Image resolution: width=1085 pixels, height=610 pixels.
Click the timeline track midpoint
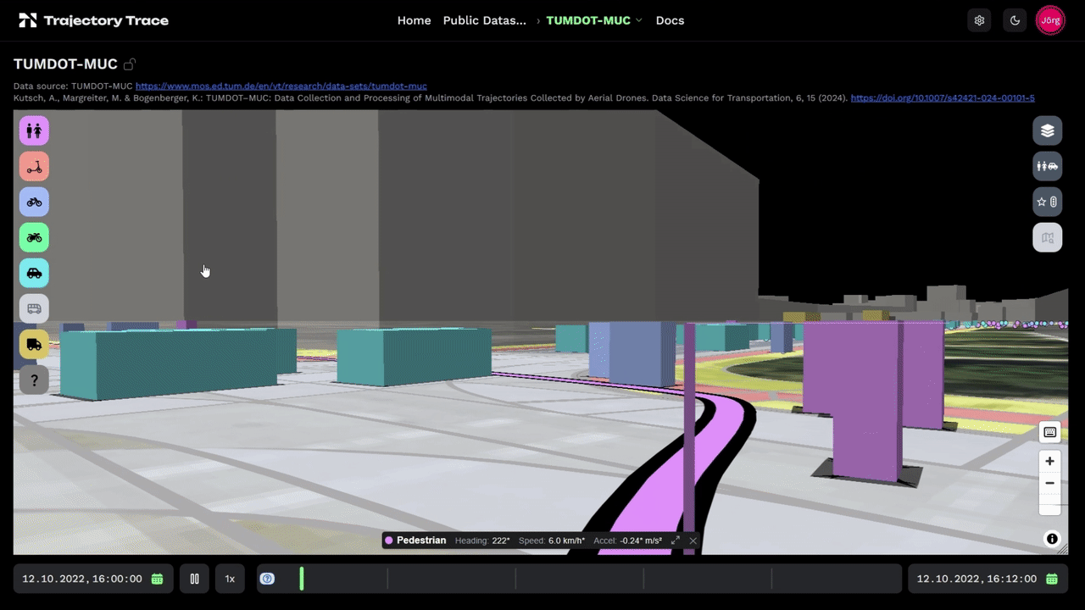(x=579, y=579)
